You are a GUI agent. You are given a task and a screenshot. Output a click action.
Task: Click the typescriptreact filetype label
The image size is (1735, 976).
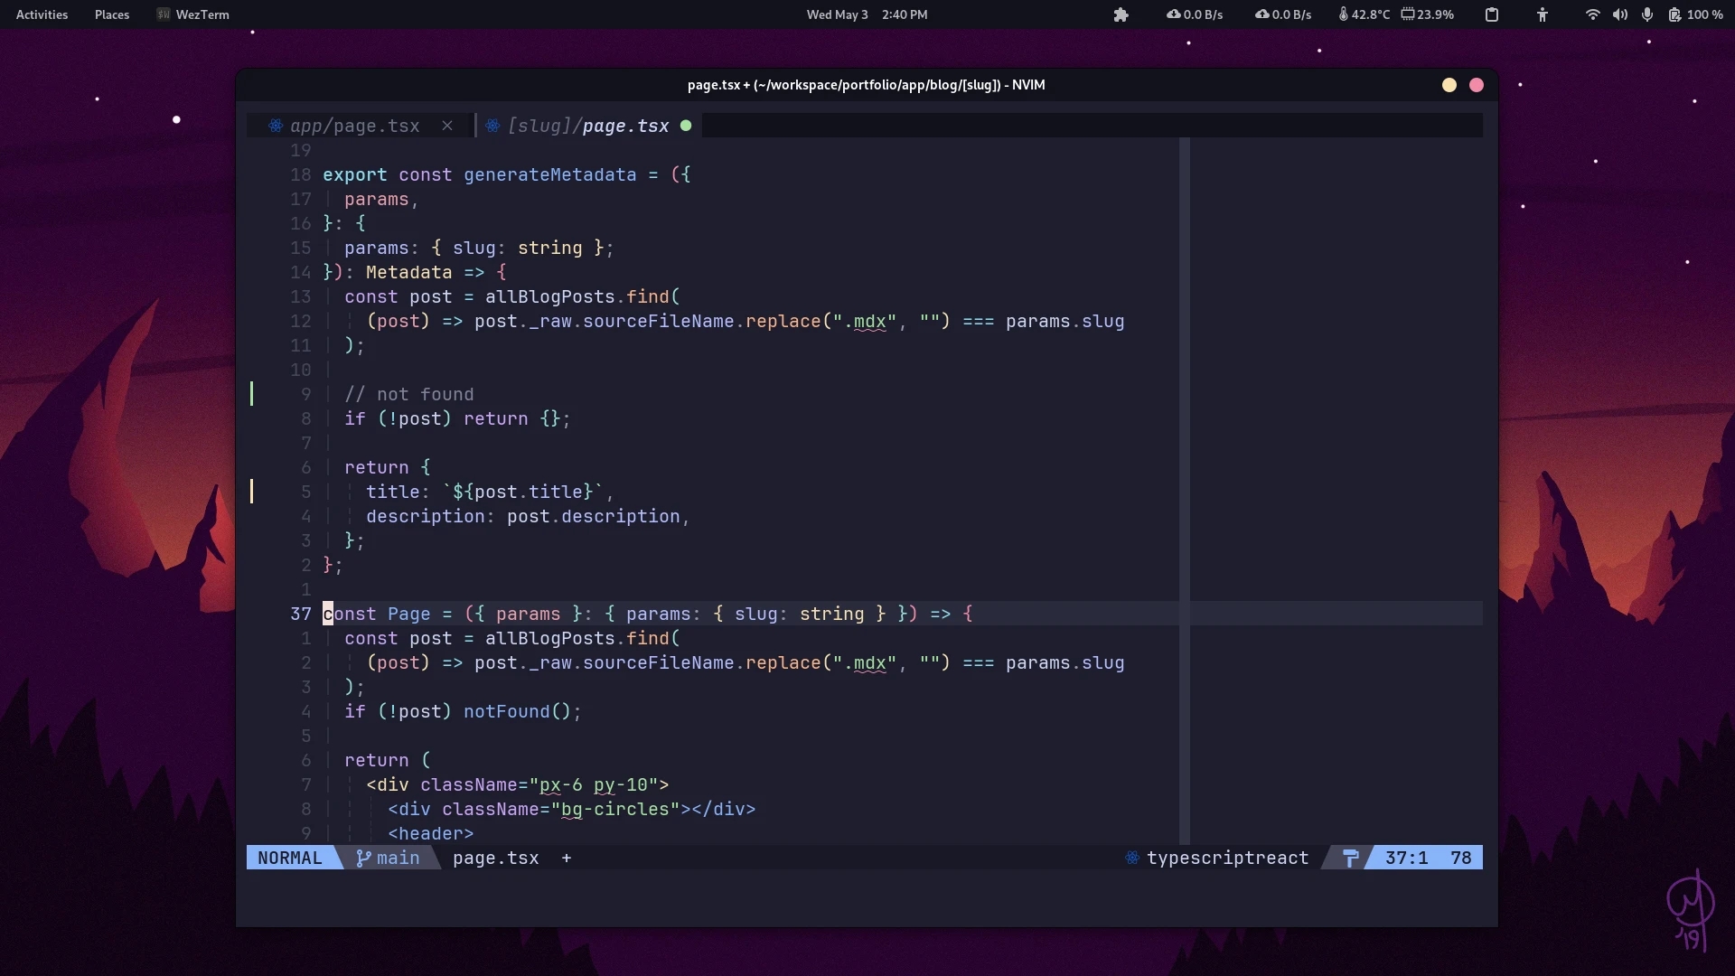point(1228,858)
